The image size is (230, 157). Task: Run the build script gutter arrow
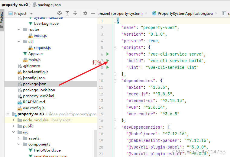click(108, 61)
